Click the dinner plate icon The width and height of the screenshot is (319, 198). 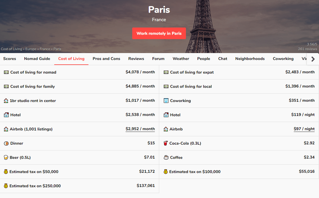(x=6, y=143)
